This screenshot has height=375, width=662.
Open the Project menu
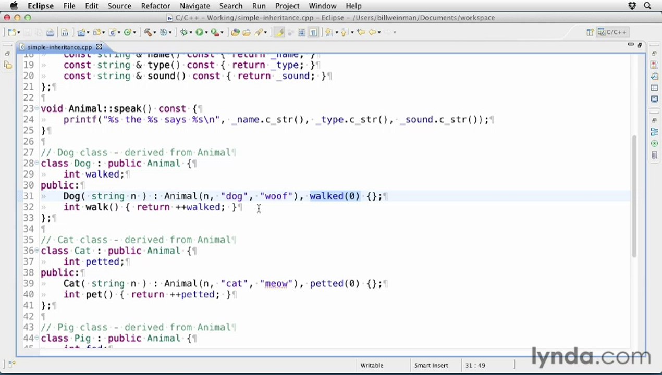(287, 6)
